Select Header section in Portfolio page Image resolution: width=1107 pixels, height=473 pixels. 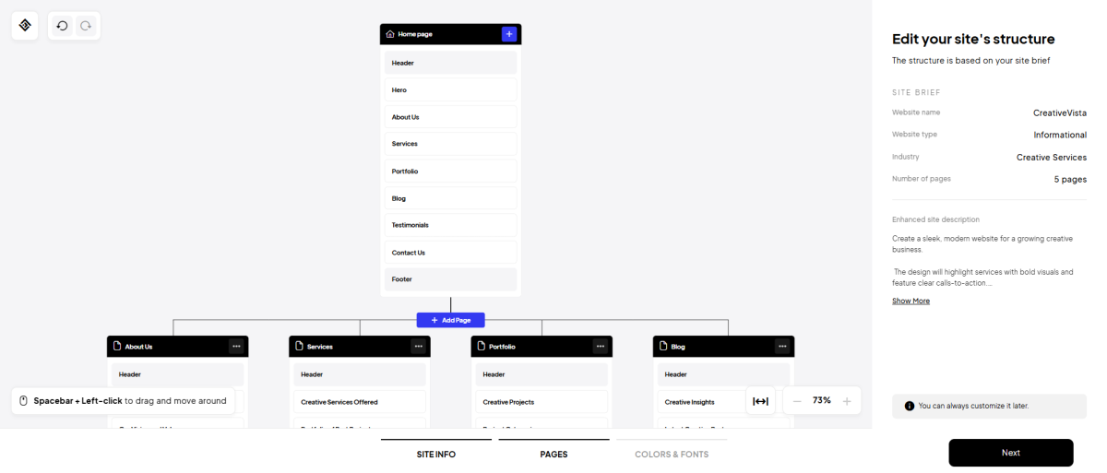[x=542, y=374]
